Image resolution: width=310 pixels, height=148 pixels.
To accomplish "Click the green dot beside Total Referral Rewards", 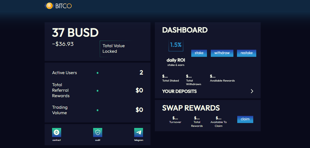I will click(x=98, y=91).
